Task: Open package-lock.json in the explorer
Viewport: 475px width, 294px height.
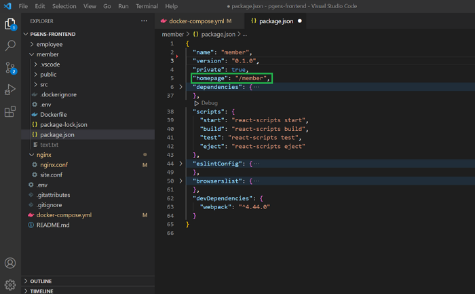Action: tap(64, 124)
